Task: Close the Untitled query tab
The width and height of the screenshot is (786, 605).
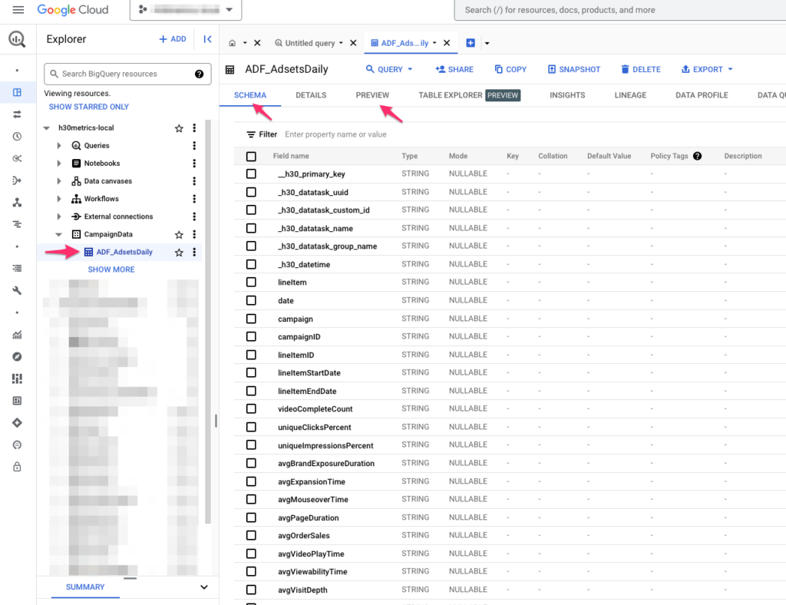Action: [353, 43]
